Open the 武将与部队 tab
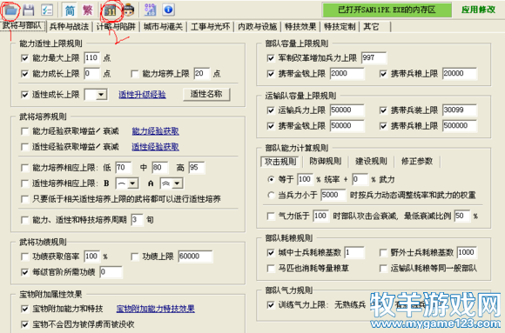The image size is (505, 333). (x=22, y=26)
